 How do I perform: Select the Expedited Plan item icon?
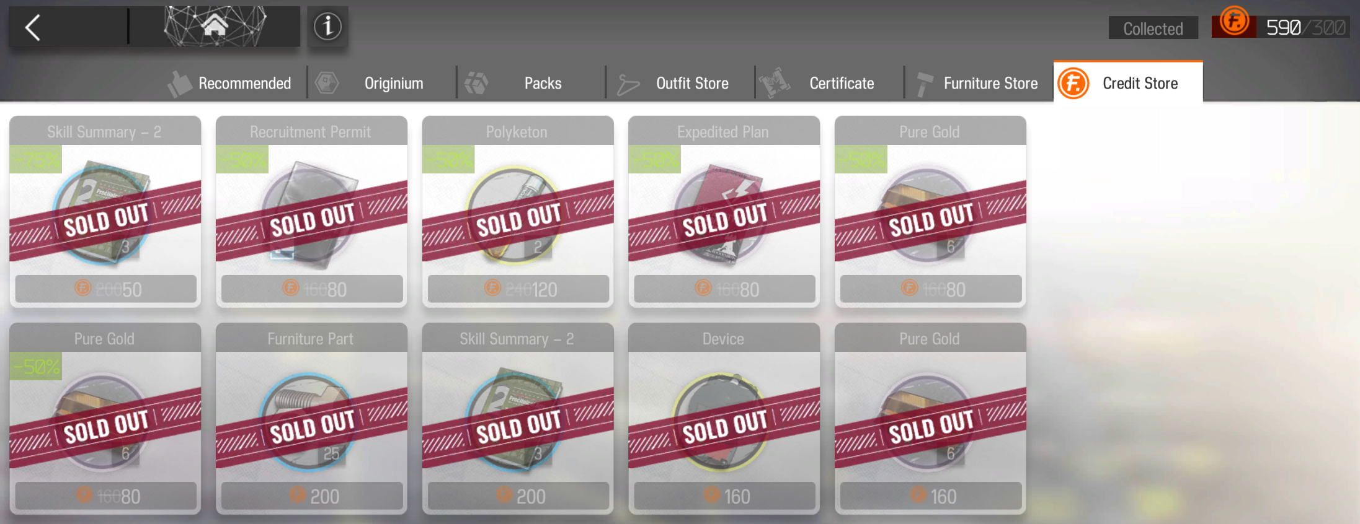(722, 214)
